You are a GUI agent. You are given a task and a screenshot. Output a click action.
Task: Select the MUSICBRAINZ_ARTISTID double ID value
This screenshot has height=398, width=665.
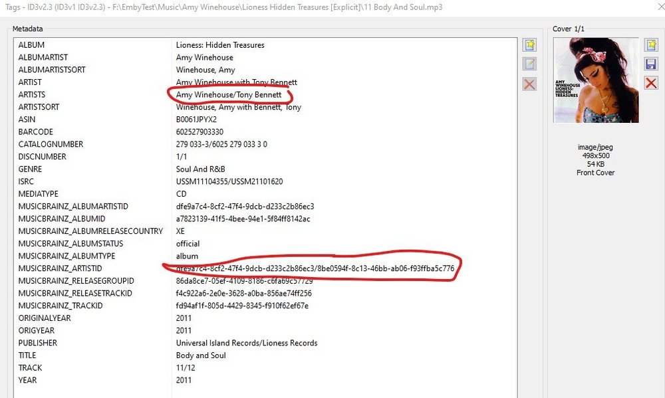pyautogui.click(x=315, y=268)
